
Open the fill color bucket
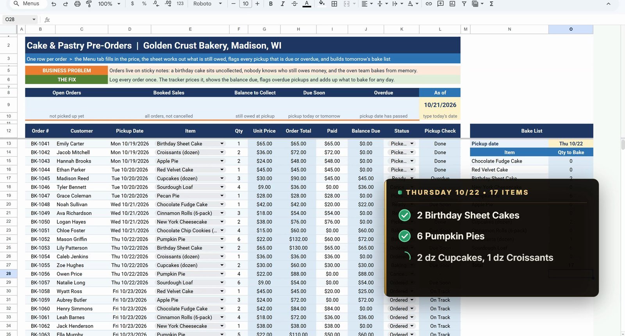pos(322,4)
